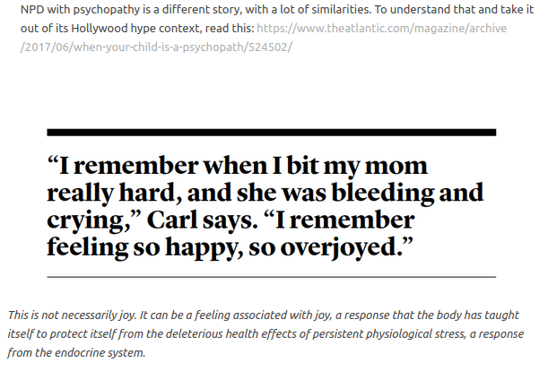Click the quote line "really hard, and she was bleeding and"
The height and width of the screenshot is (380, 548).
(x=265, y=193)
